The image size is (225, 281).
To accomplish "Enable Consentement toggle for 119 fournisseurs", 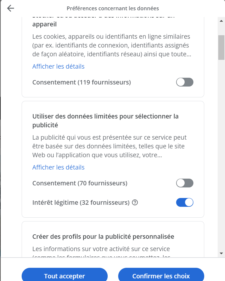I will pyautogui.click(x=185, y=82).
